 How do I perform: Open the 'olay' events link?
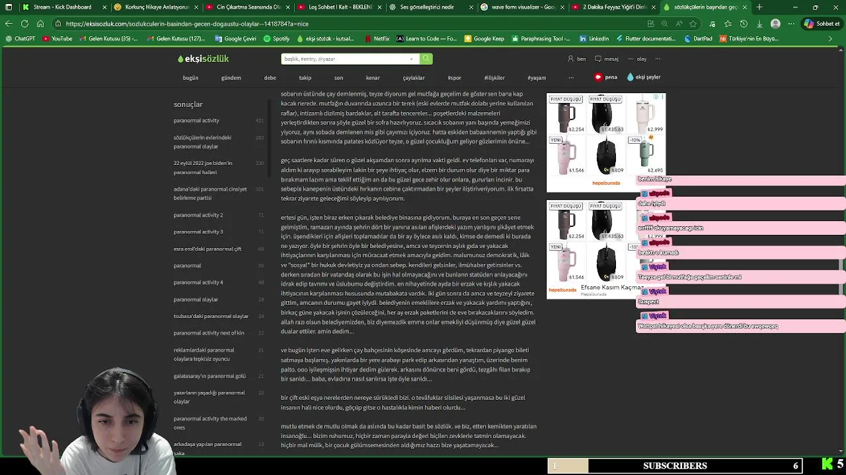tap(637, 59)
